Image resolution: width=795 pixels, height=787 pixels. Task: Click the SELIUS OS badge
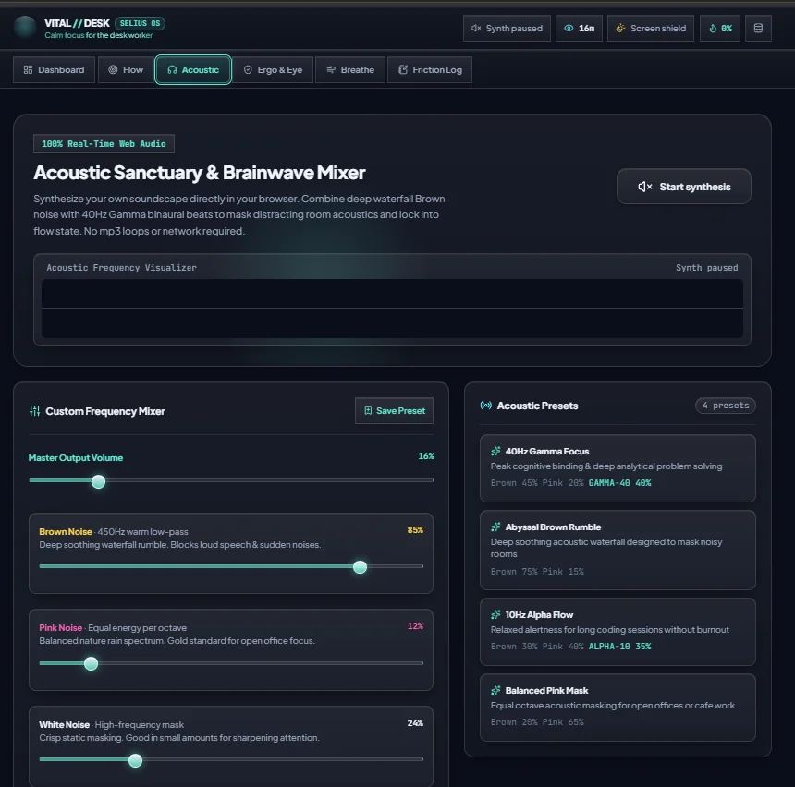(140, 23)
